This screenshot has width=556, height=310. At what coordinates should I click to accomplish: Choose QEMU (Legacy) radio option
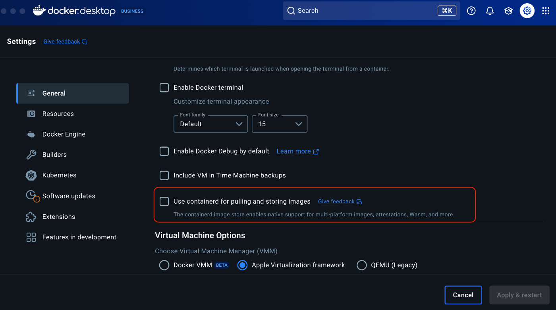[x=361, y=265]
